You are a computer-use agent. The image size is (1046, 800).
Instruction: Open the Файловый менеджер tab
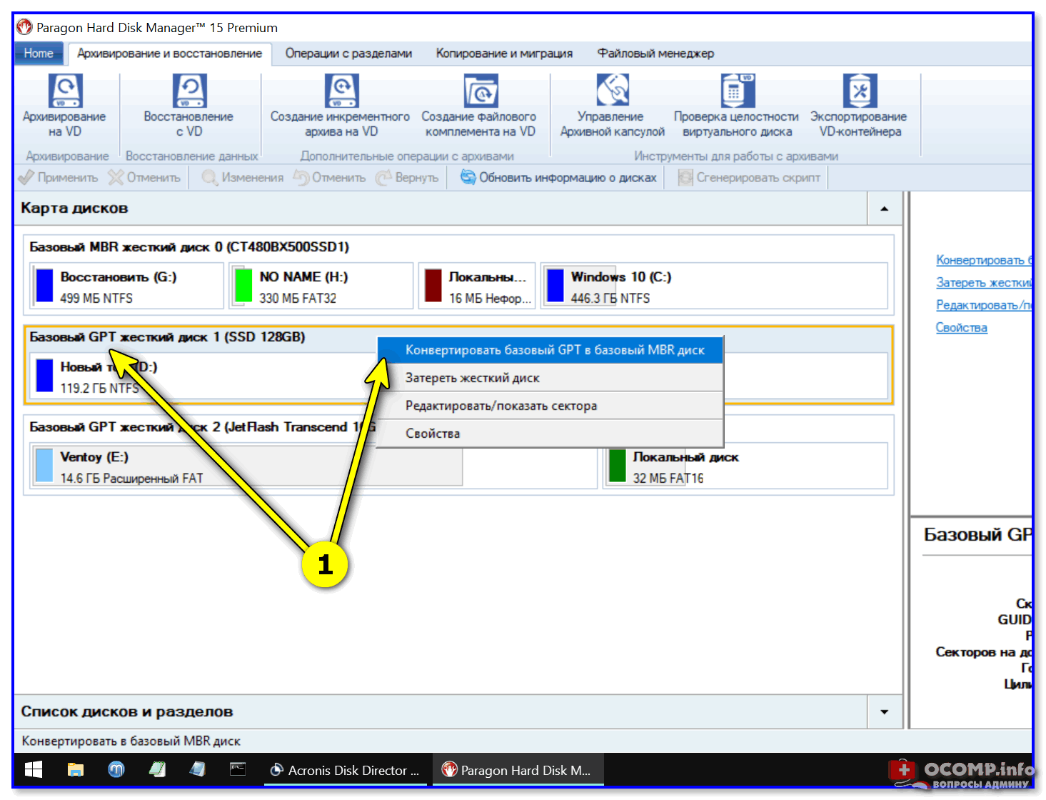[x=655, y=54]
